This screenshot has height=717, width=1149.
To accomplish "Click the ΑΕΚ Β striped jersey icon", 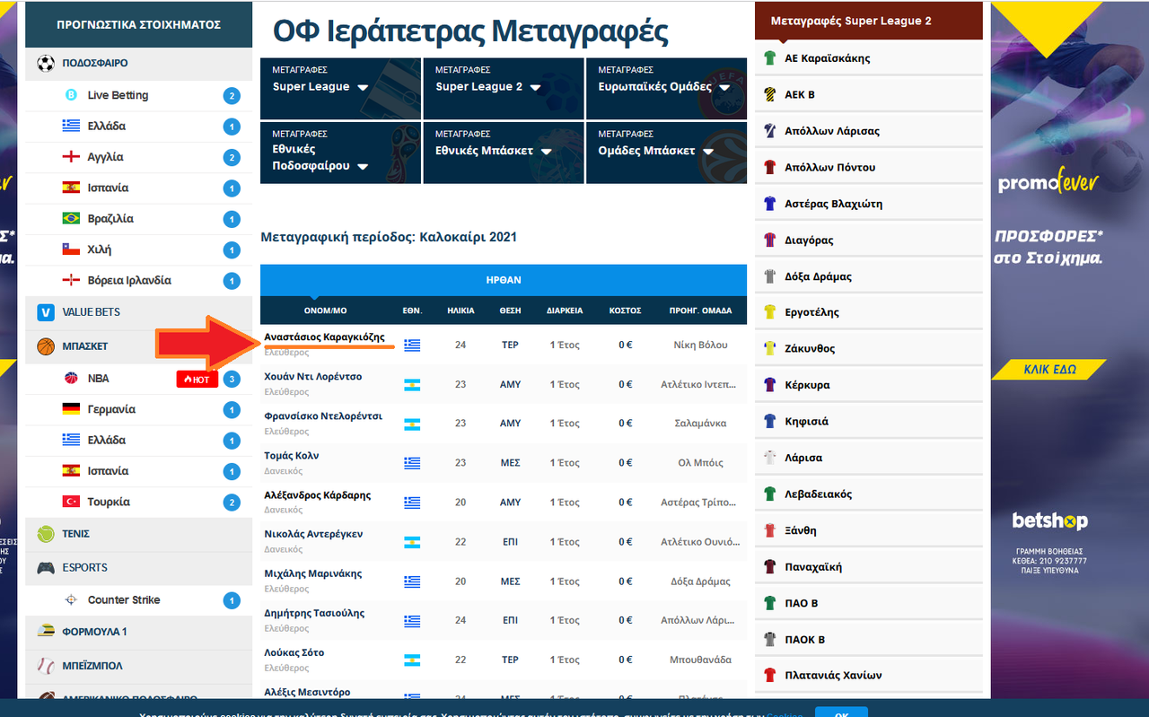I will click(769, 94).
